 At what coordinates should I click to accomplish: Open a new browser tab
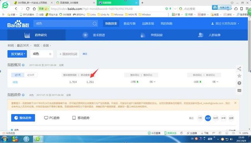click(142, 3)
